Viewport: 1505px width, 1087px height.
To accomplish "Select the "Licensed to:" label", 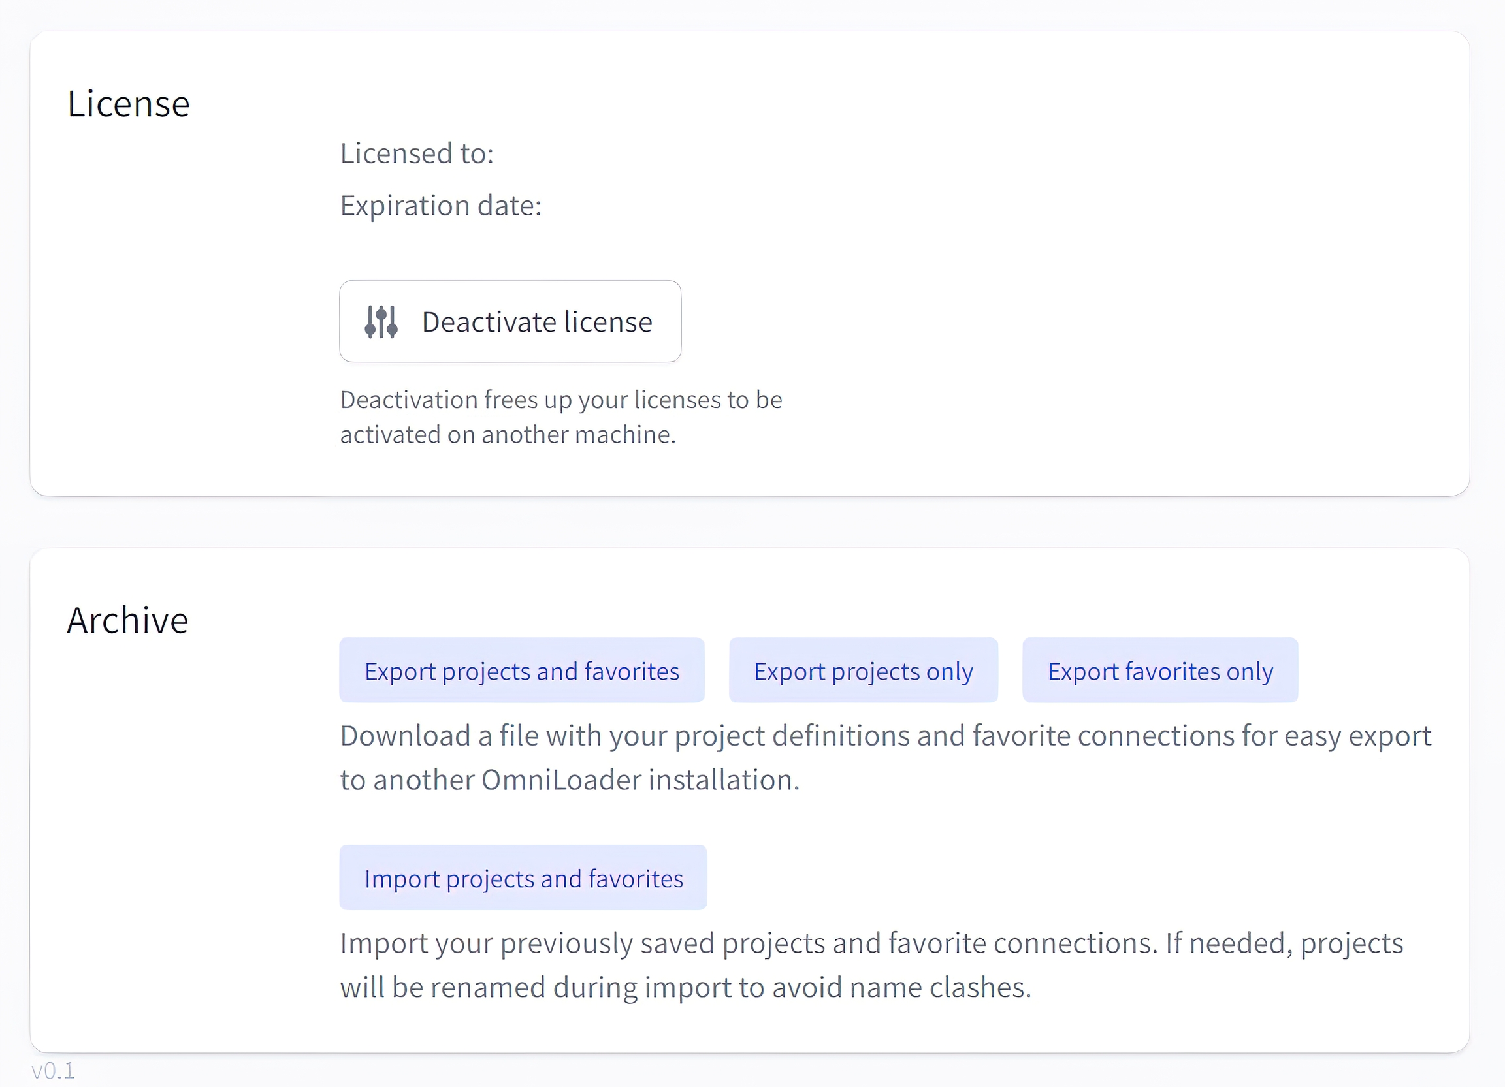I will point(417,154).
